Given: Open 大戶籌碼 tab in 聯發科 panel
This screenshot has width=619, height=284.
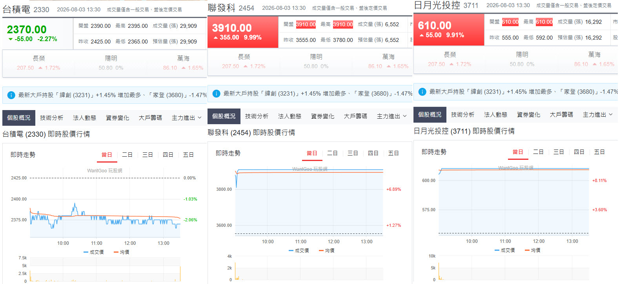Looking at the screenshot, I should (x=356, y=116).
